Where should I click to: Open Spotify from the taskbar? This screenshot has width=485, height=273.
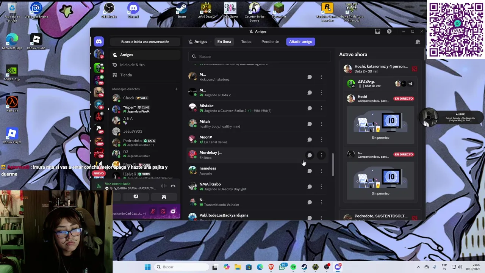tap(293, 267)
